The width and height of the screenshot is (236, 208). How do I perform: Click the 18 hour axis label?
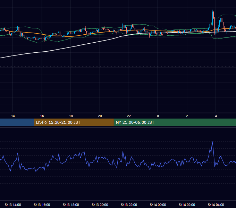tap(71, 116)
